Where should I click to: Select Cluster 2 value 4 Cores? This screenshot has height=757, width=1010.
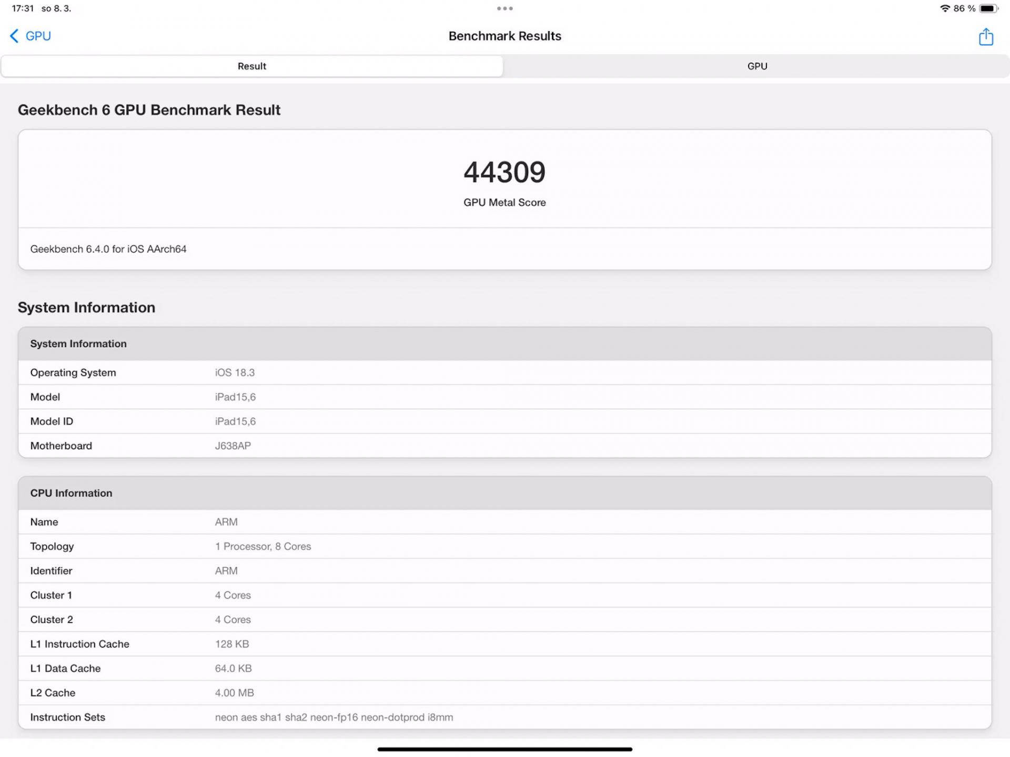tap(233, 620)
